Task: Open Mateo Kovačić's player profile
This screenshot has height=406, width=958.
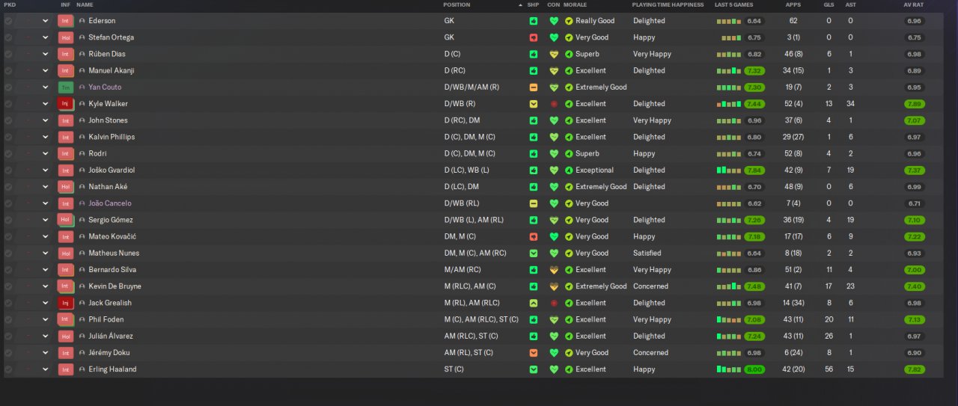Action: tap(112, 236)
